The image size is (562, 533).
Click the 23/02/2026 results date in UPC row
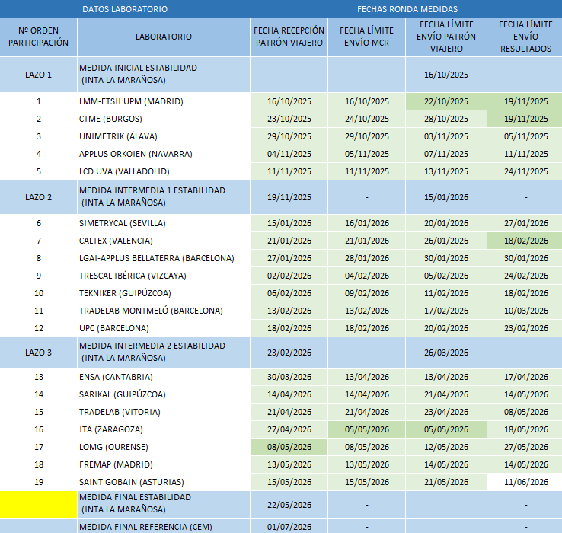tap(525, 329)
